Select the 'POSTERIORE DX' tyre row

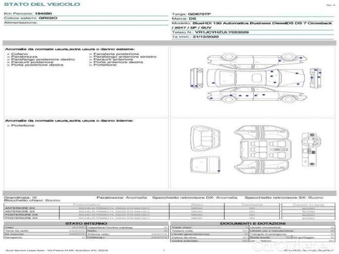click(x=142, y=215)
